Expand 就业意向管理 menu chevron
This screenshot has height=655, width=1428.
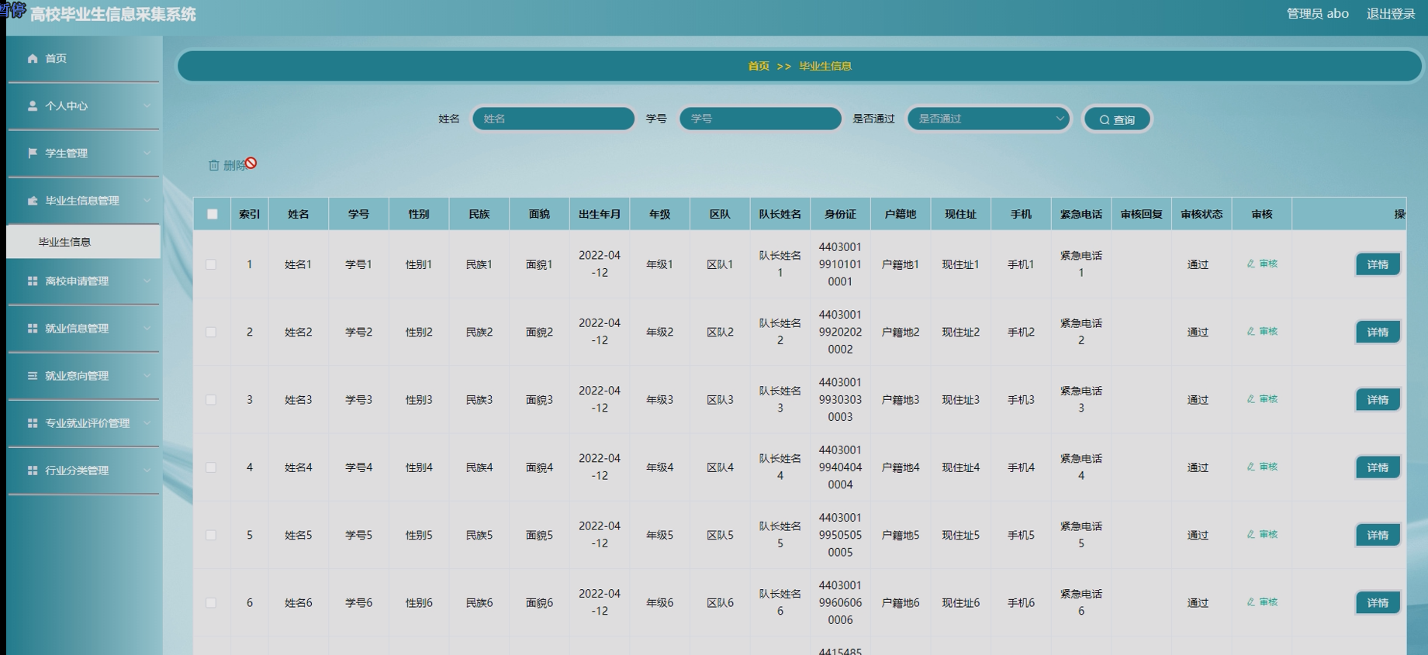pyautogui.click(x=147, y=375)
